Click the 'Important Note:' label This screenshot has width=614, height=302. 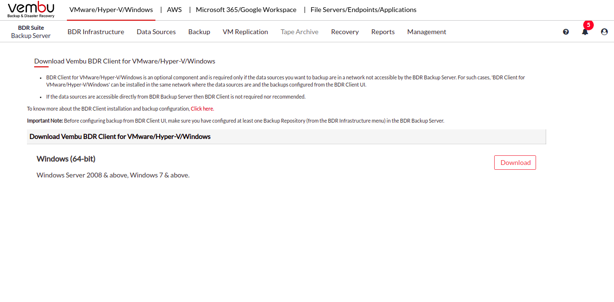point(45,121)
